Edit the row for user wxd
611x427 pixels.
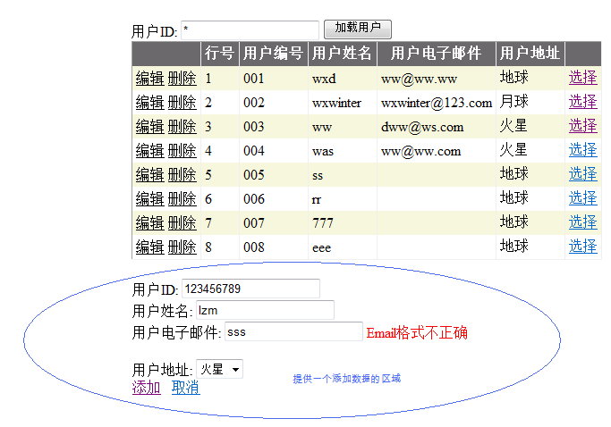coord(150,79)
